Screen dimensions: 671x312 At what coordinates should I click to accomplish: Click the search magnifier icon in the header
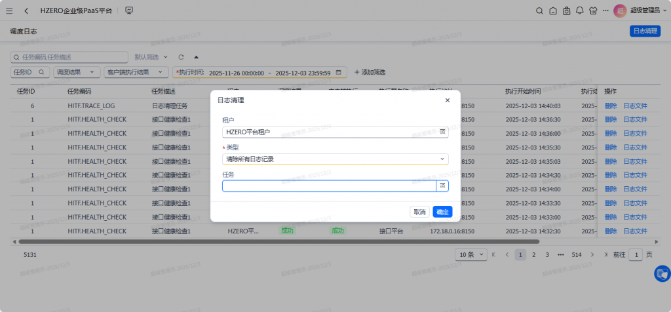tap(539, 10)
